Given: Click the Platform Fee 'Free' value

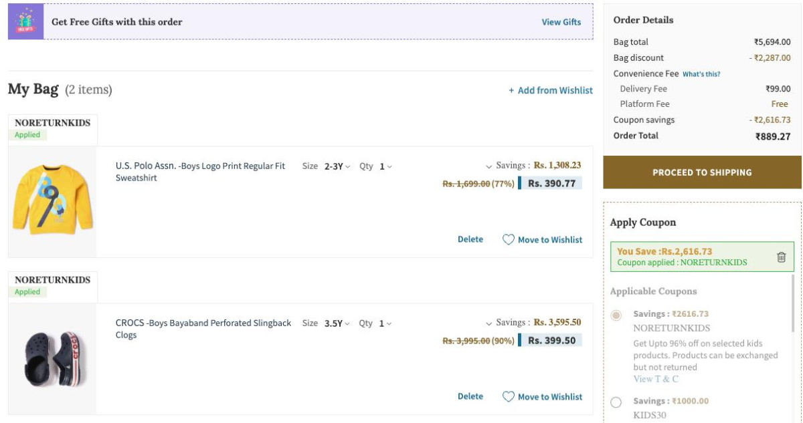Looking at the screenshot, I should (x=780, y=104).
